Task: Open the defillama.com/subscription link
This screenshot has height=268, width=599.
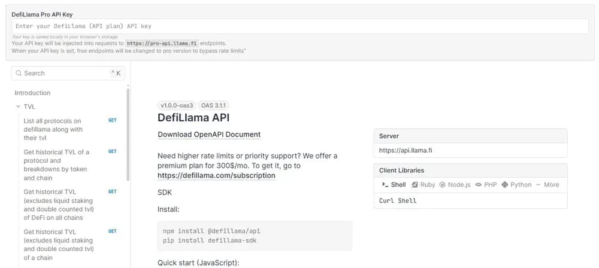Action: click(216, 176)
